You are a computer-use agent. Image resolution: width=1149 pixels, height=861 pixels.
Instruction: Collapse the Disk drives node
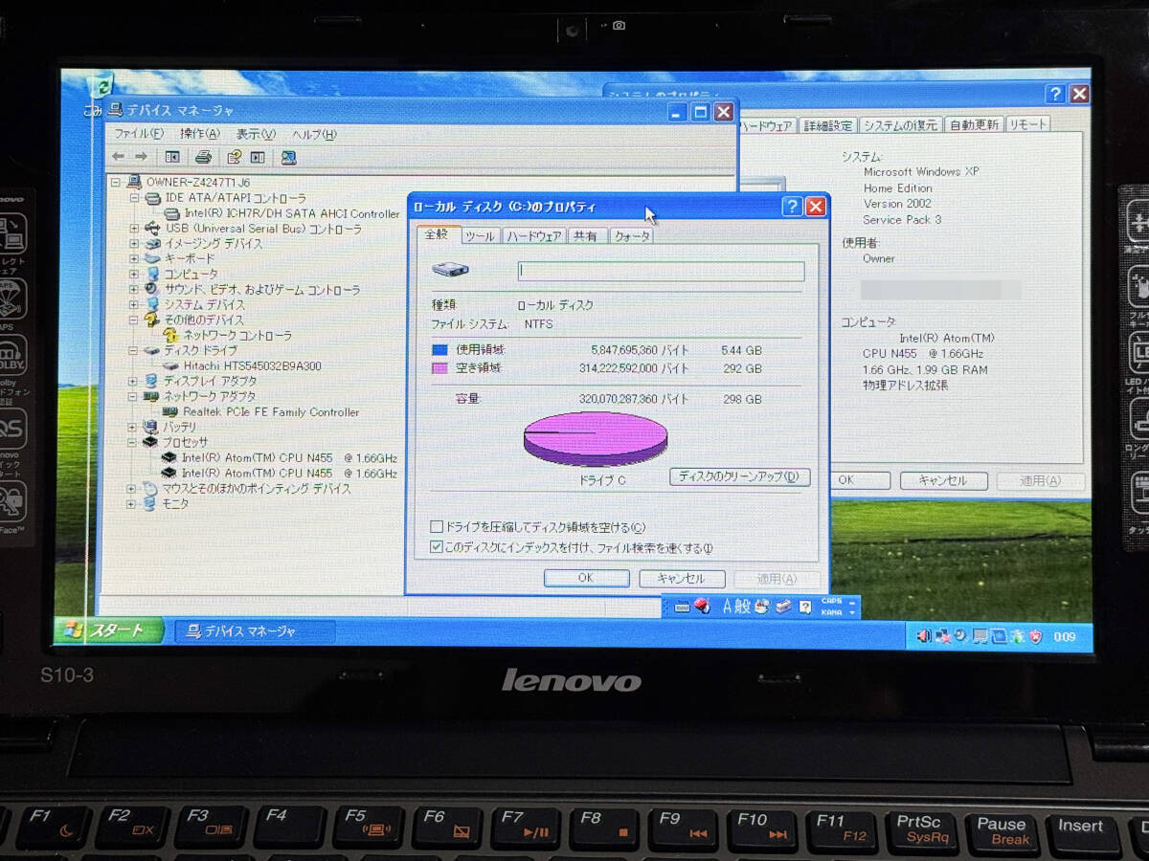[135, 351]
